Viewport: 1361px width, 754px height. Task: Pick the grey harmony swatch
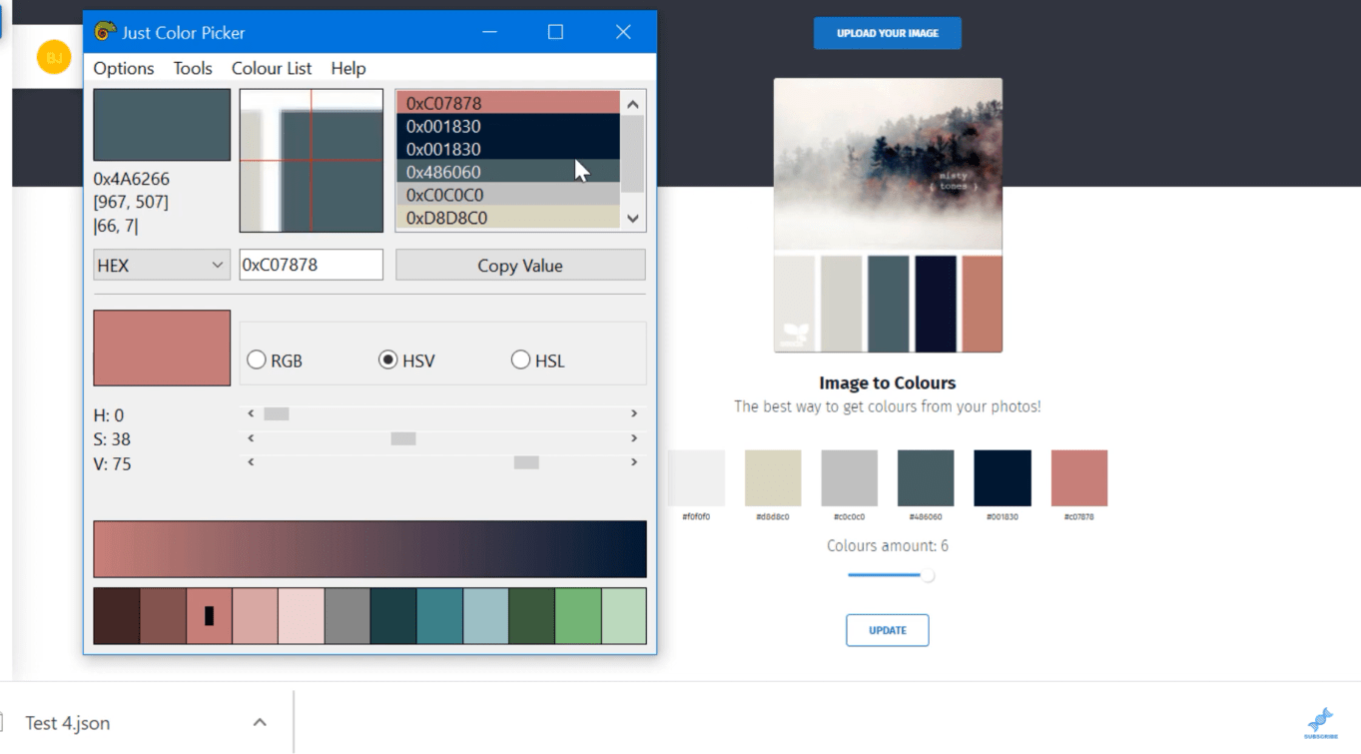click(347, 616)
